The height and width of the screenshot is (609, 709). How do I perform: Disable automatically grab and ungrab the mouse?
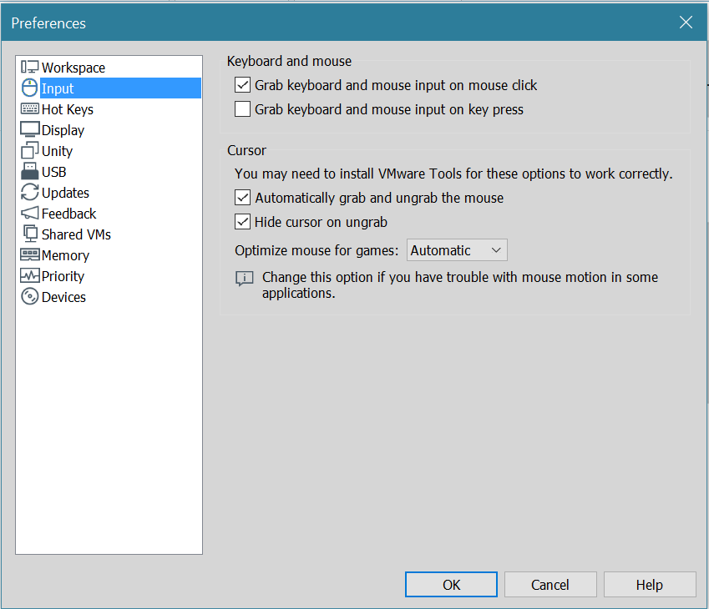242,198
